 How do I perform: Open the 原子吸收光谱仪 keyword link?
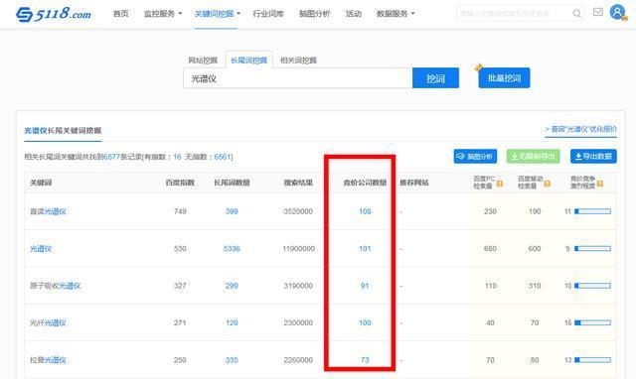56,286
